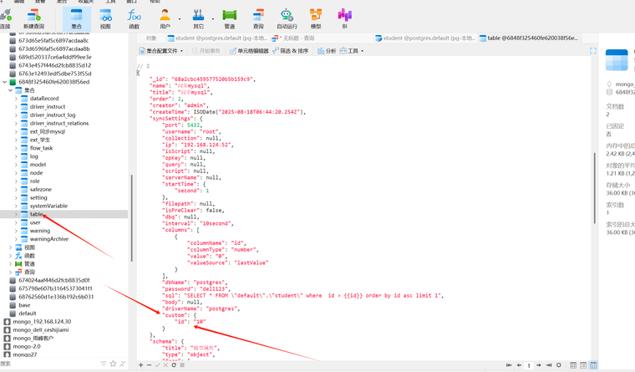Go to previous page arrow
Image resolution: width=635 pixels, height=372 pixels.
coord(519,365)
